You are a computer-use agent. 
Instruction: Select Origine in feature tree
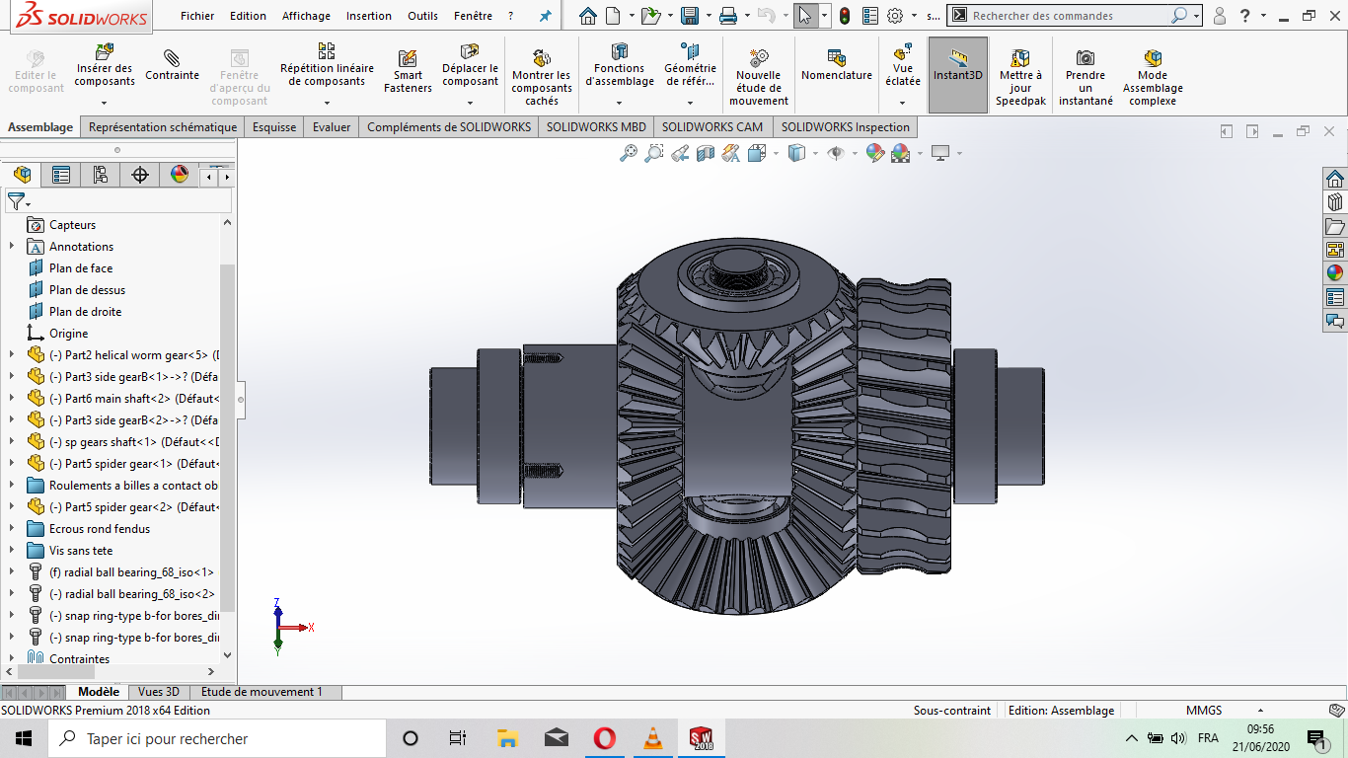pos(68,334)
